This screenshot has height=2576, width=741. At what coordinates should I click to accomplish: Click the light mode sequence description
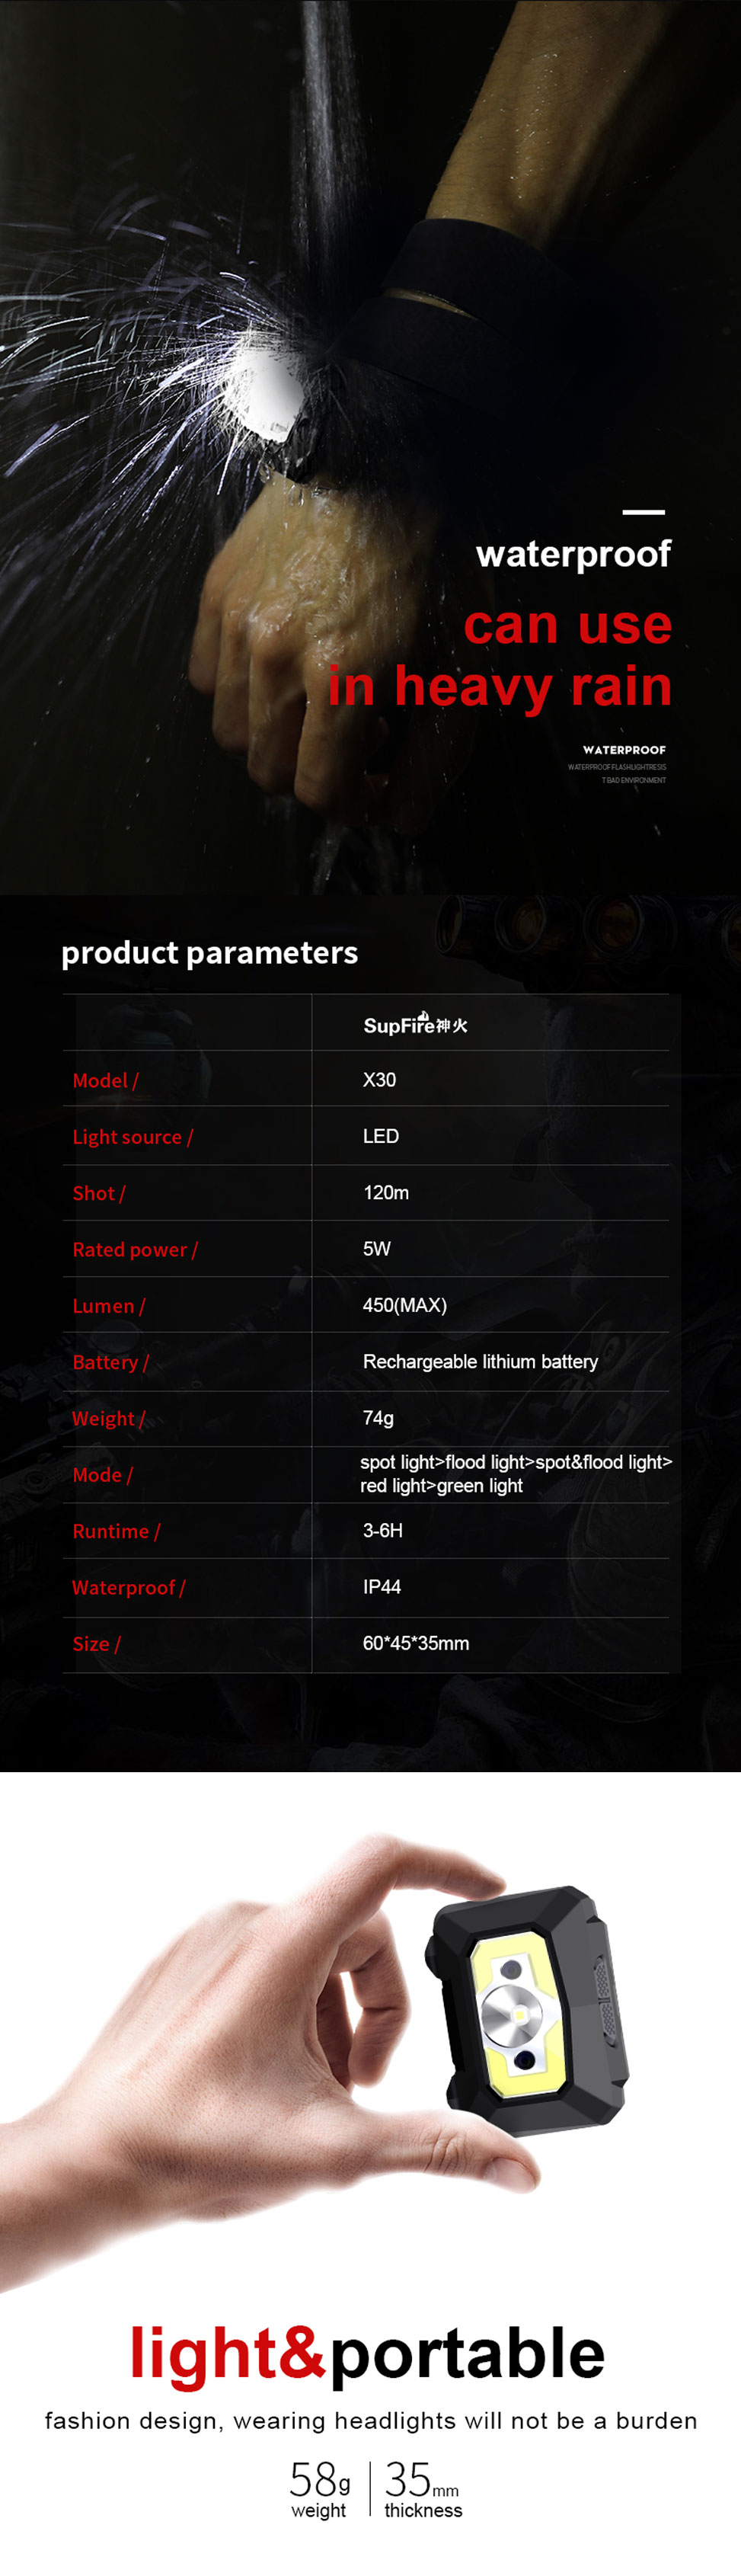[515, 1474]
